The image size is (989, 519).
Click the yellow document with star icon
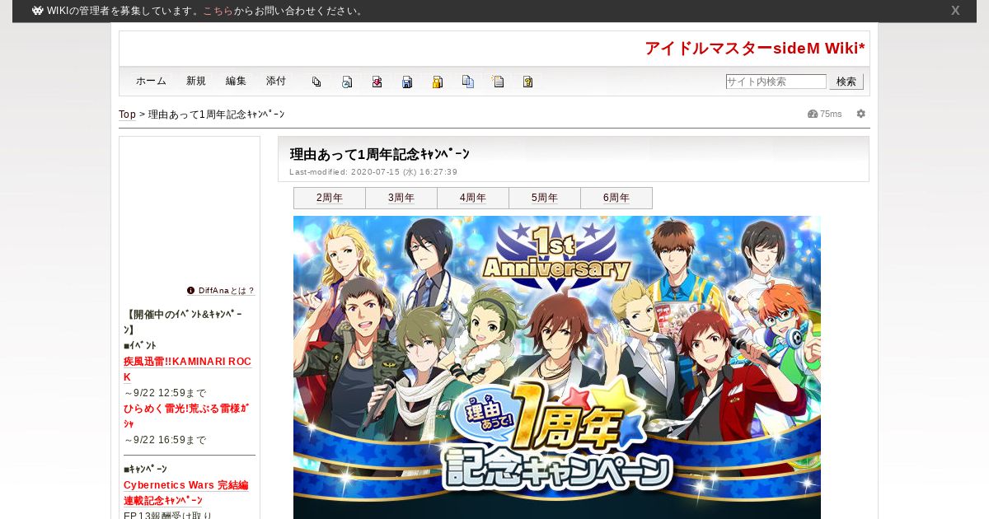click(x=498, y=82)
